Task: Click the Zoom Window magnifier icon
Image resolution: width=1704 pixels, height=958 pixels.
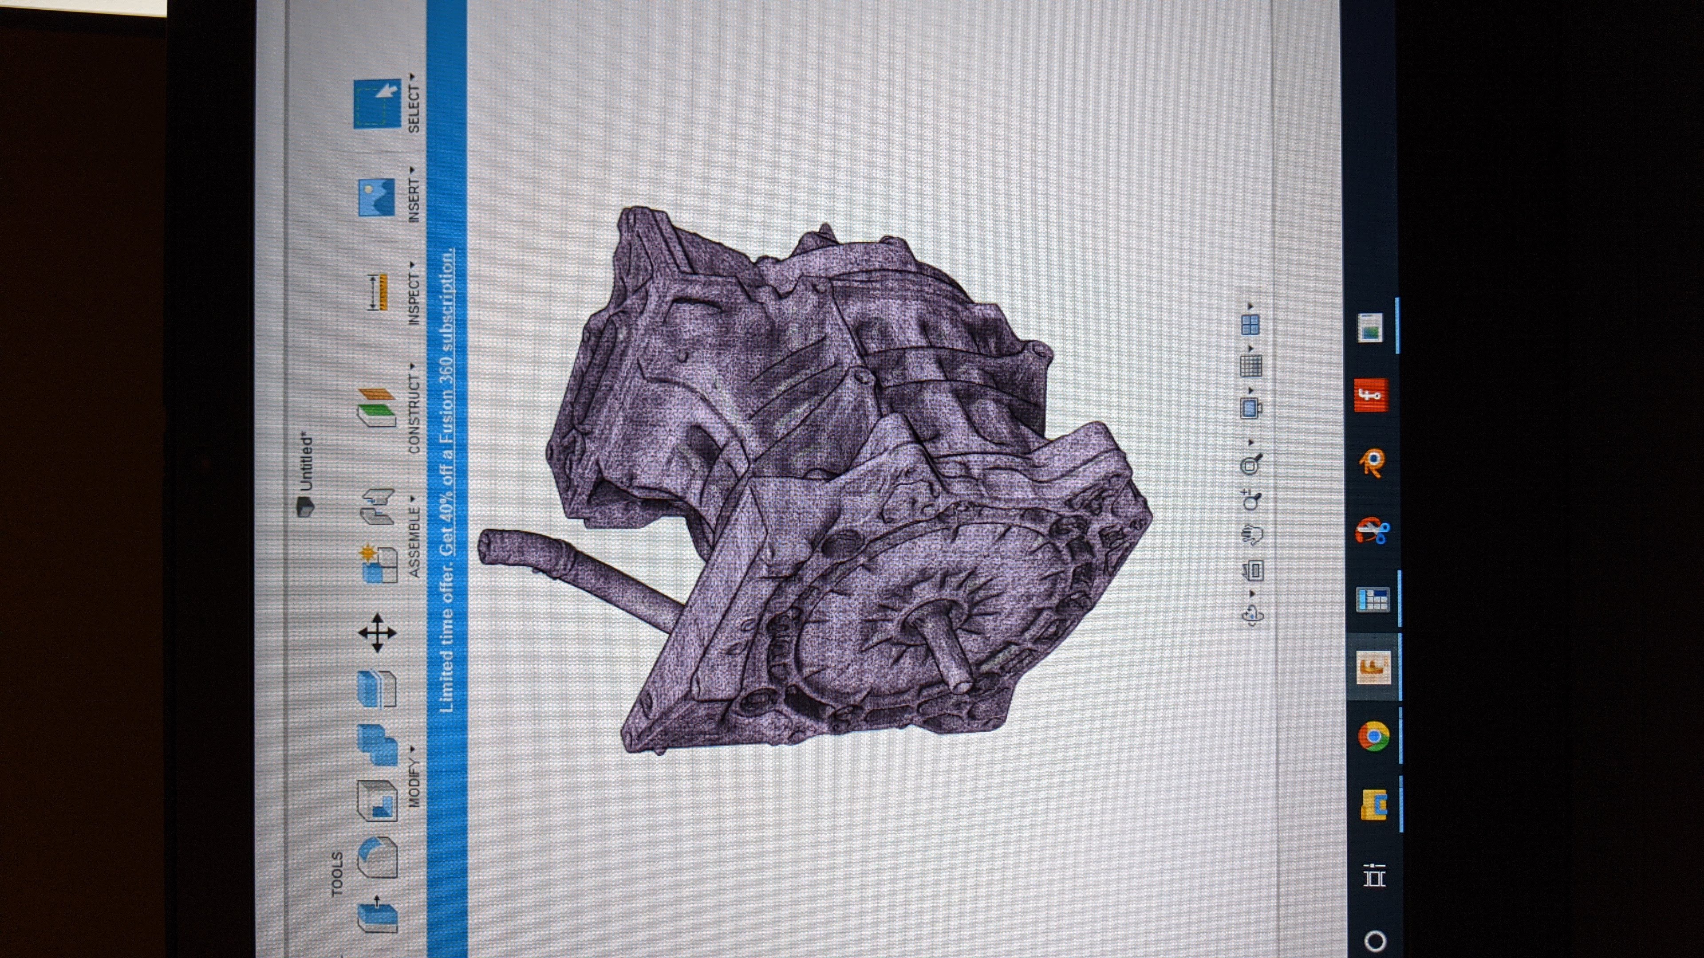Action: tap(1250, 465)
